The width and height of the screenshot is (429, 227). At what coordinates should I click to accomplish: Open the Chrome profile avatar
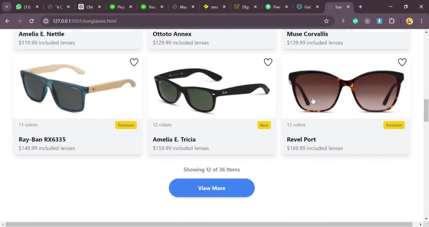point(409,21)
